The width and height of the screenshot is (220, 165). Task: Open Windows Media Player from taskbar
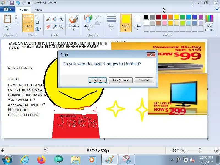click(92, 159)
